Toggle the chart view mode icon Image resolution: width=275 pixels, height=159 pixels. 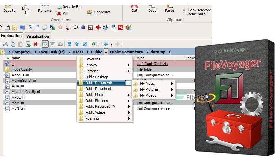60,44
